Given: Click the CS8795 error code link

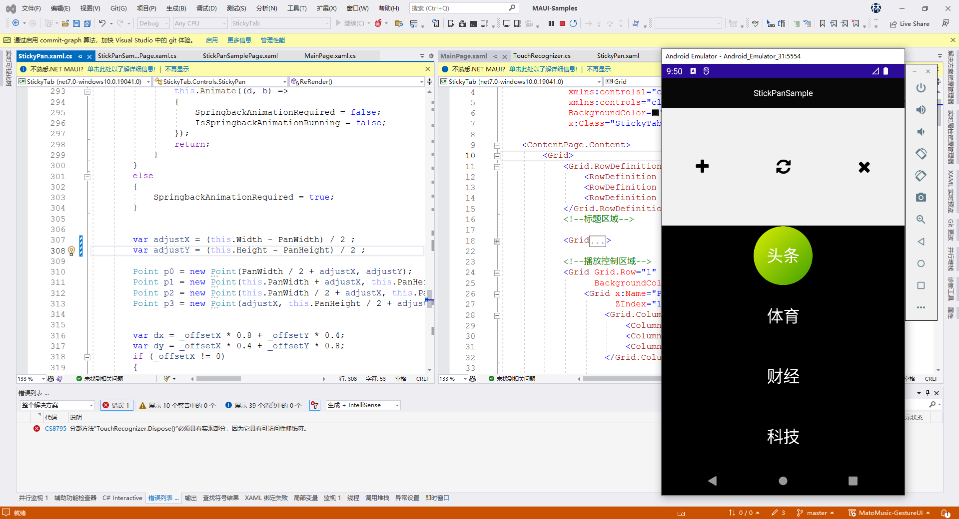Looking at the screenshot, I should [x=55, y=429].
